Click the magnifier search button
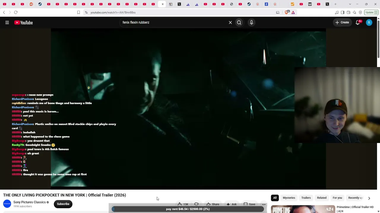Screen dimensions: 380x213 click(x=239, y=22)
